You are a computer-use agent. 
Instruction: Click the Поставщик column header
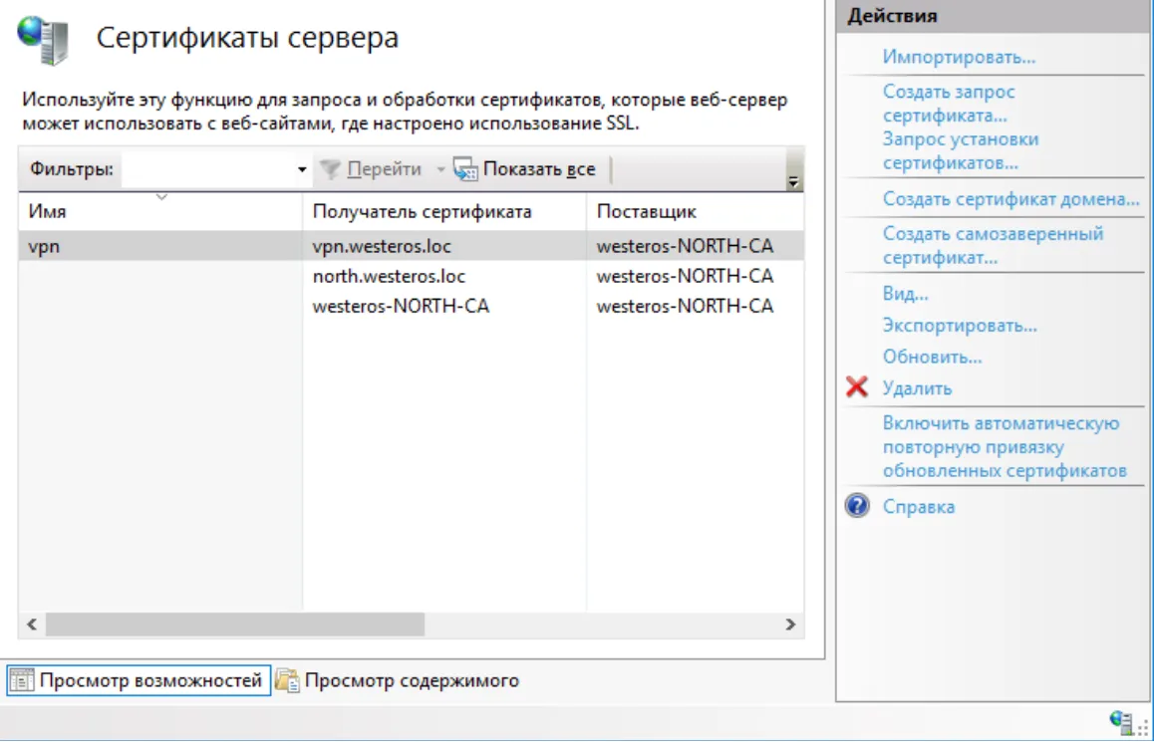pos(695,212)
